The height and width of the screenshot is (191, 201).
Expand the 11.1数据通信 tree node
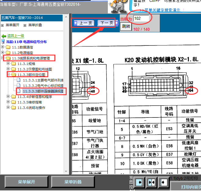tap(2, 47)
